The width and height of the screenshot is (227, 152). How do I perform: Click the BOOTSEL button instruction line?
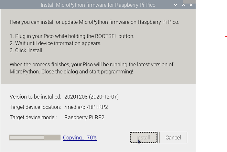pyautogui.click(x=72, y=36)
